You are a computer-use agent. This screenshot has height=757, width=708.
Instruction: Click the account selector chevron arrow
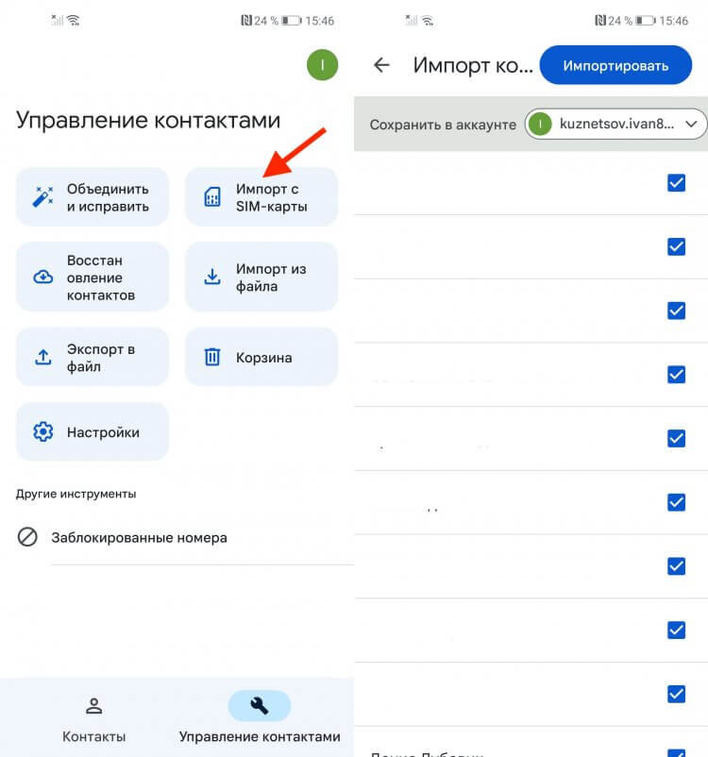pyautogui.click(x=691, y=124)
